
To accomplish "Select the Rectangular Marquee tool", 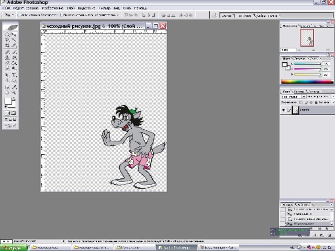I will coord(7,35).
